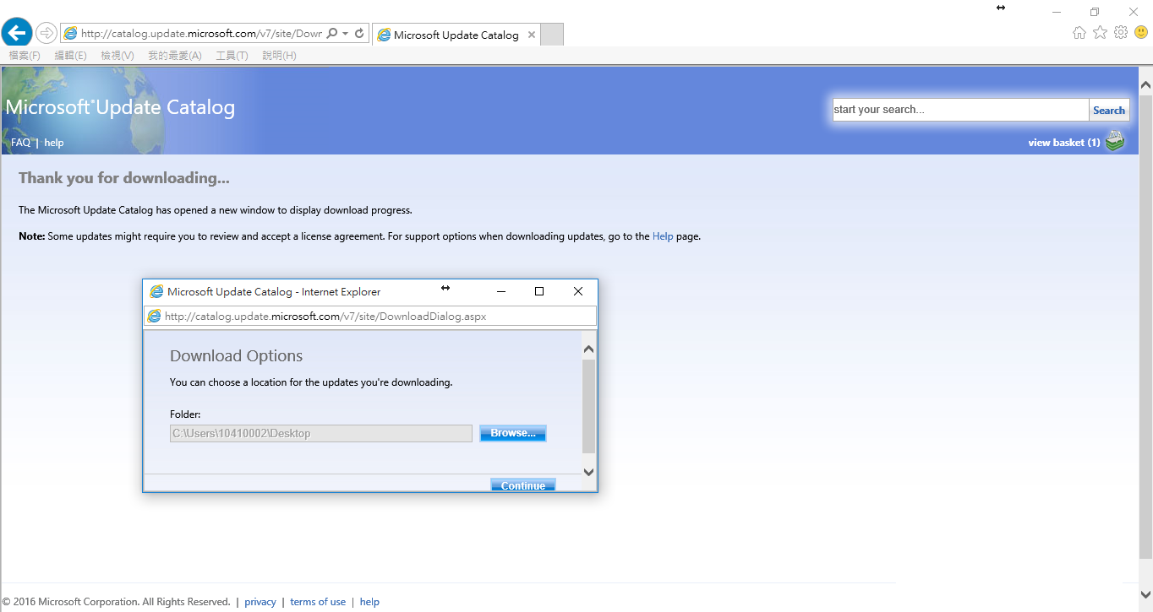Screen dimensions: 1153x612
Task: Restore down the main browser window
Action: pos(1095,12)
